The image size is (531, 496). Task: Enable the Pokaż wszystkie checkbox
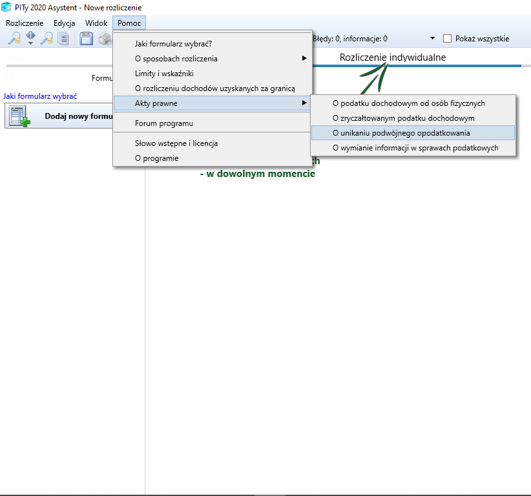click(x=447, y=39)
